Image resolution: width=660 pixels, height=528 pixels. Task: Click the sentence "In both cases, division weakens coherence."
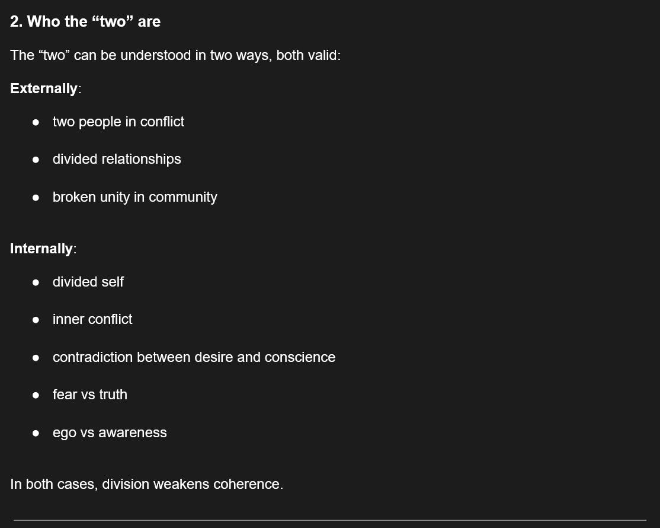(147, 484)
